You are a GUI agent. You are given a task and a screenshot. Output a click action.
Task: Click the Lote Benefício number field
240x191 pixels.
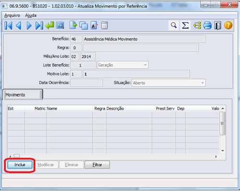click(83, 65)
